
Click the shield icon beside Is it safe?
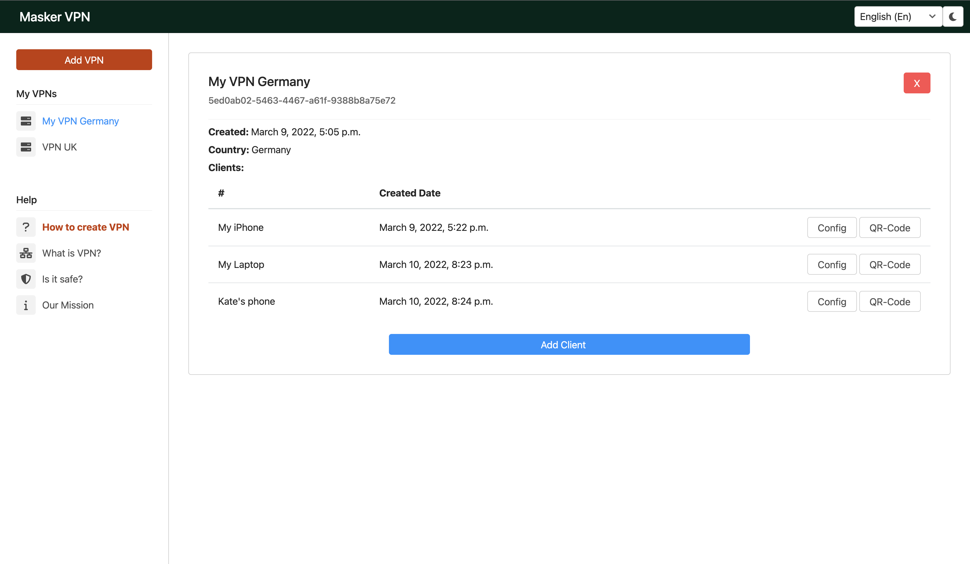click(x=26, y=279)
